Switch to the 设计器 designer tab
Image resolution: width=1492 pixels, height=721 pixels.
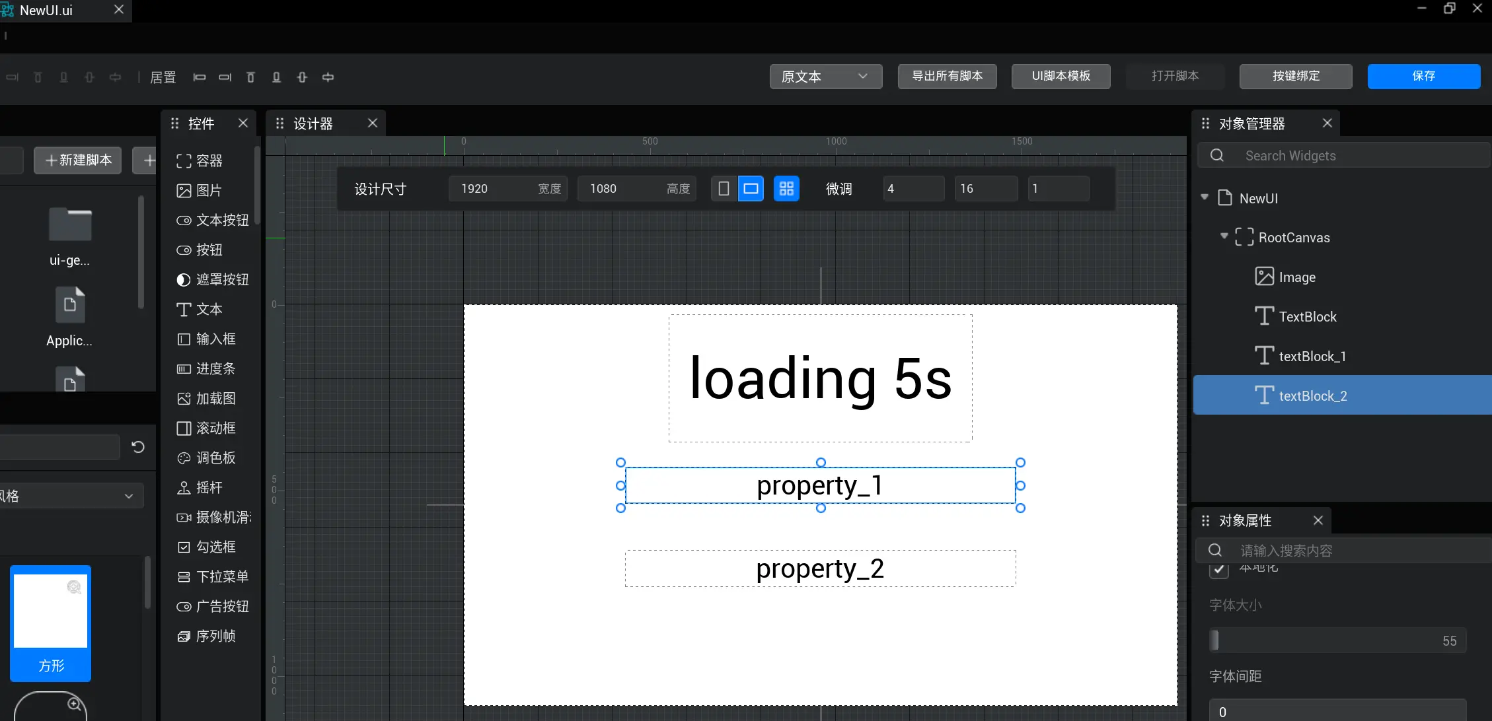(x=313, y=123)
